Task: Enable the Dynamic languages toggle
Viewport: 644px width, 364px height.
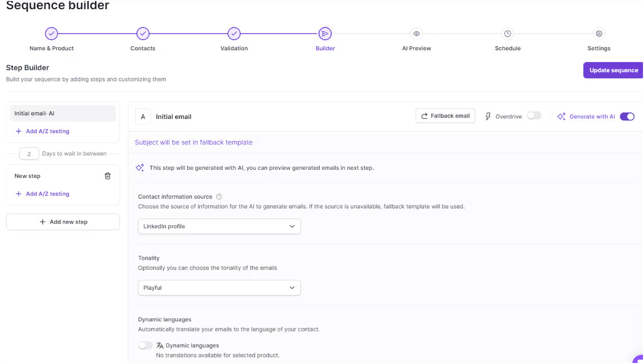Action: coord(145,345)
